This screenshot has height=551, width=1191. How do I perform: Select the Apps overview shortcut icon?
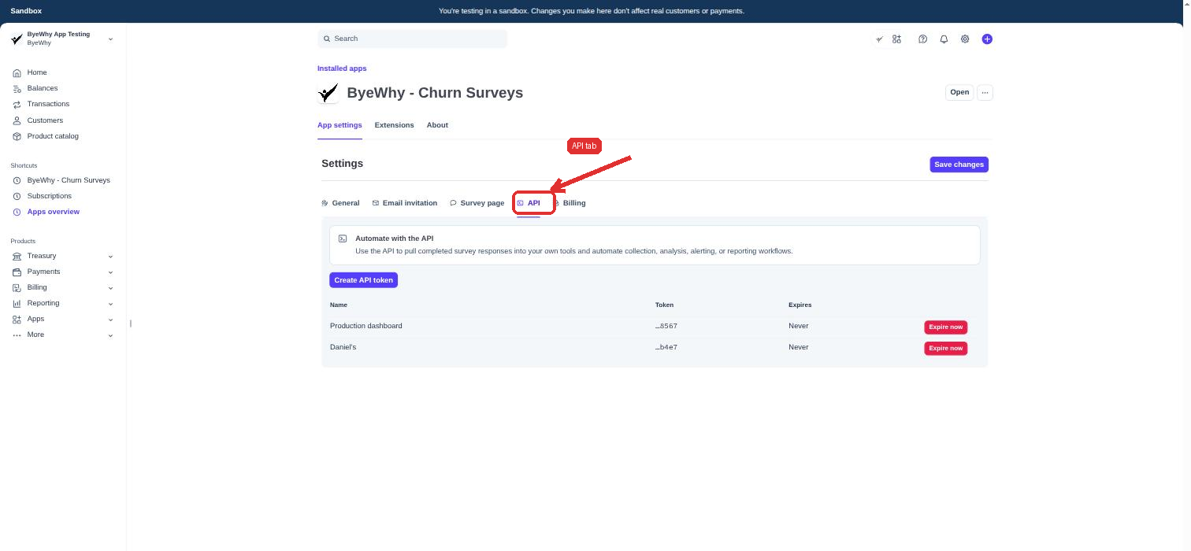pyautogui.click(x=17, y=212)
